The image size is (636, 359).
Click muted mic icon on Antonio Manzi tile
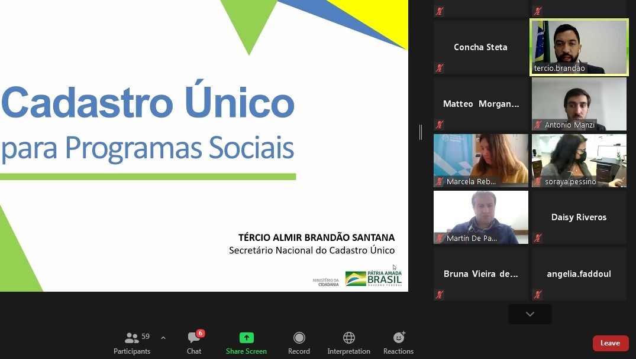point(538,125)
